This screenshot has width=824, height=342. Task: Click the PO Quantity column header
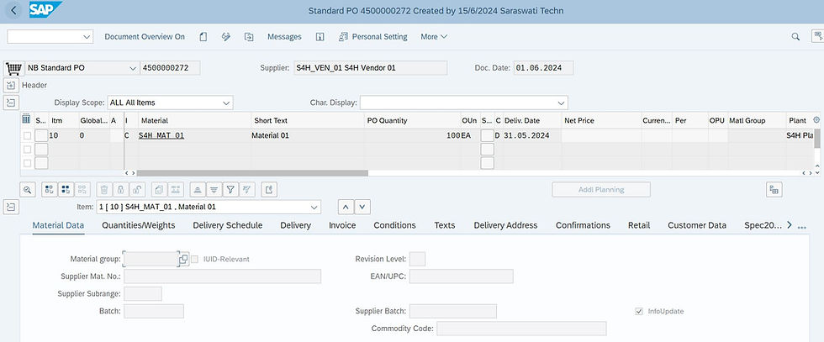click(386, 120)
